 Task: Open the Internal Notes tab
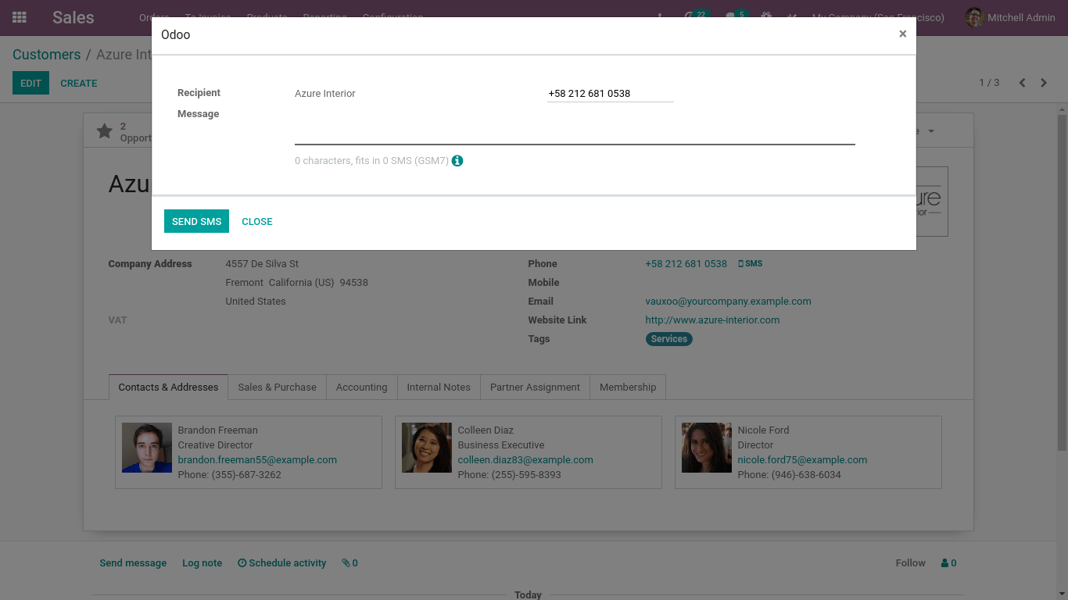[439, 387]
